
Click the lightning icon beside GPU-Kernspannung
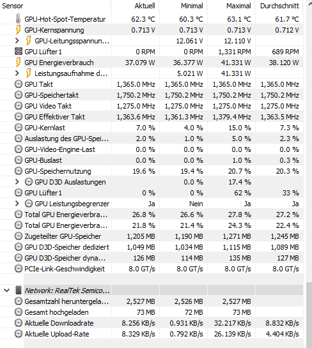pos(19,30)
